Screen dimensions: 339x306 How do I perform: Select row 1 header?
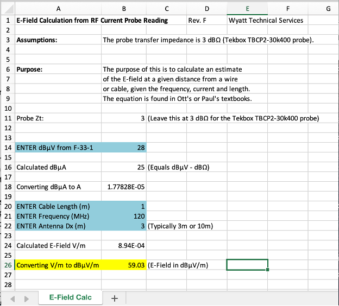pyautogui.click(x=8, y=20)
